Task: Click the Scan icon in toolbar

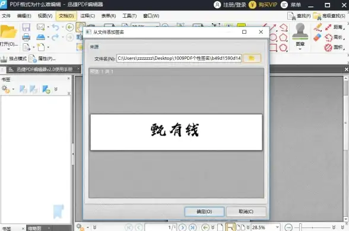Action: [41, 37]
